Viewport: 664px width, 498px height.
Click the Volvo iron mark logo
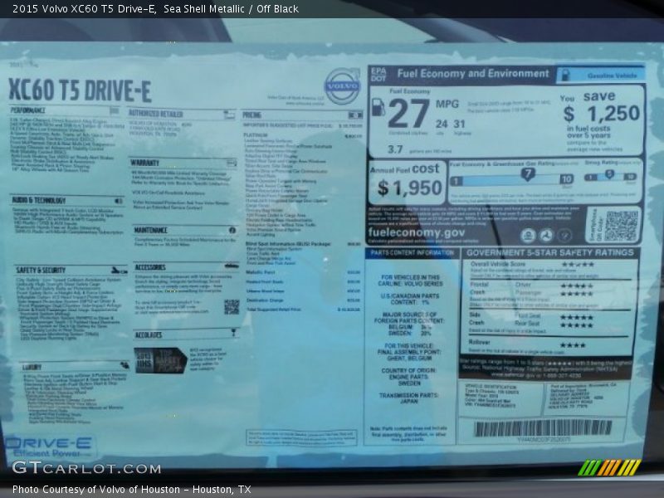(343, 86)
